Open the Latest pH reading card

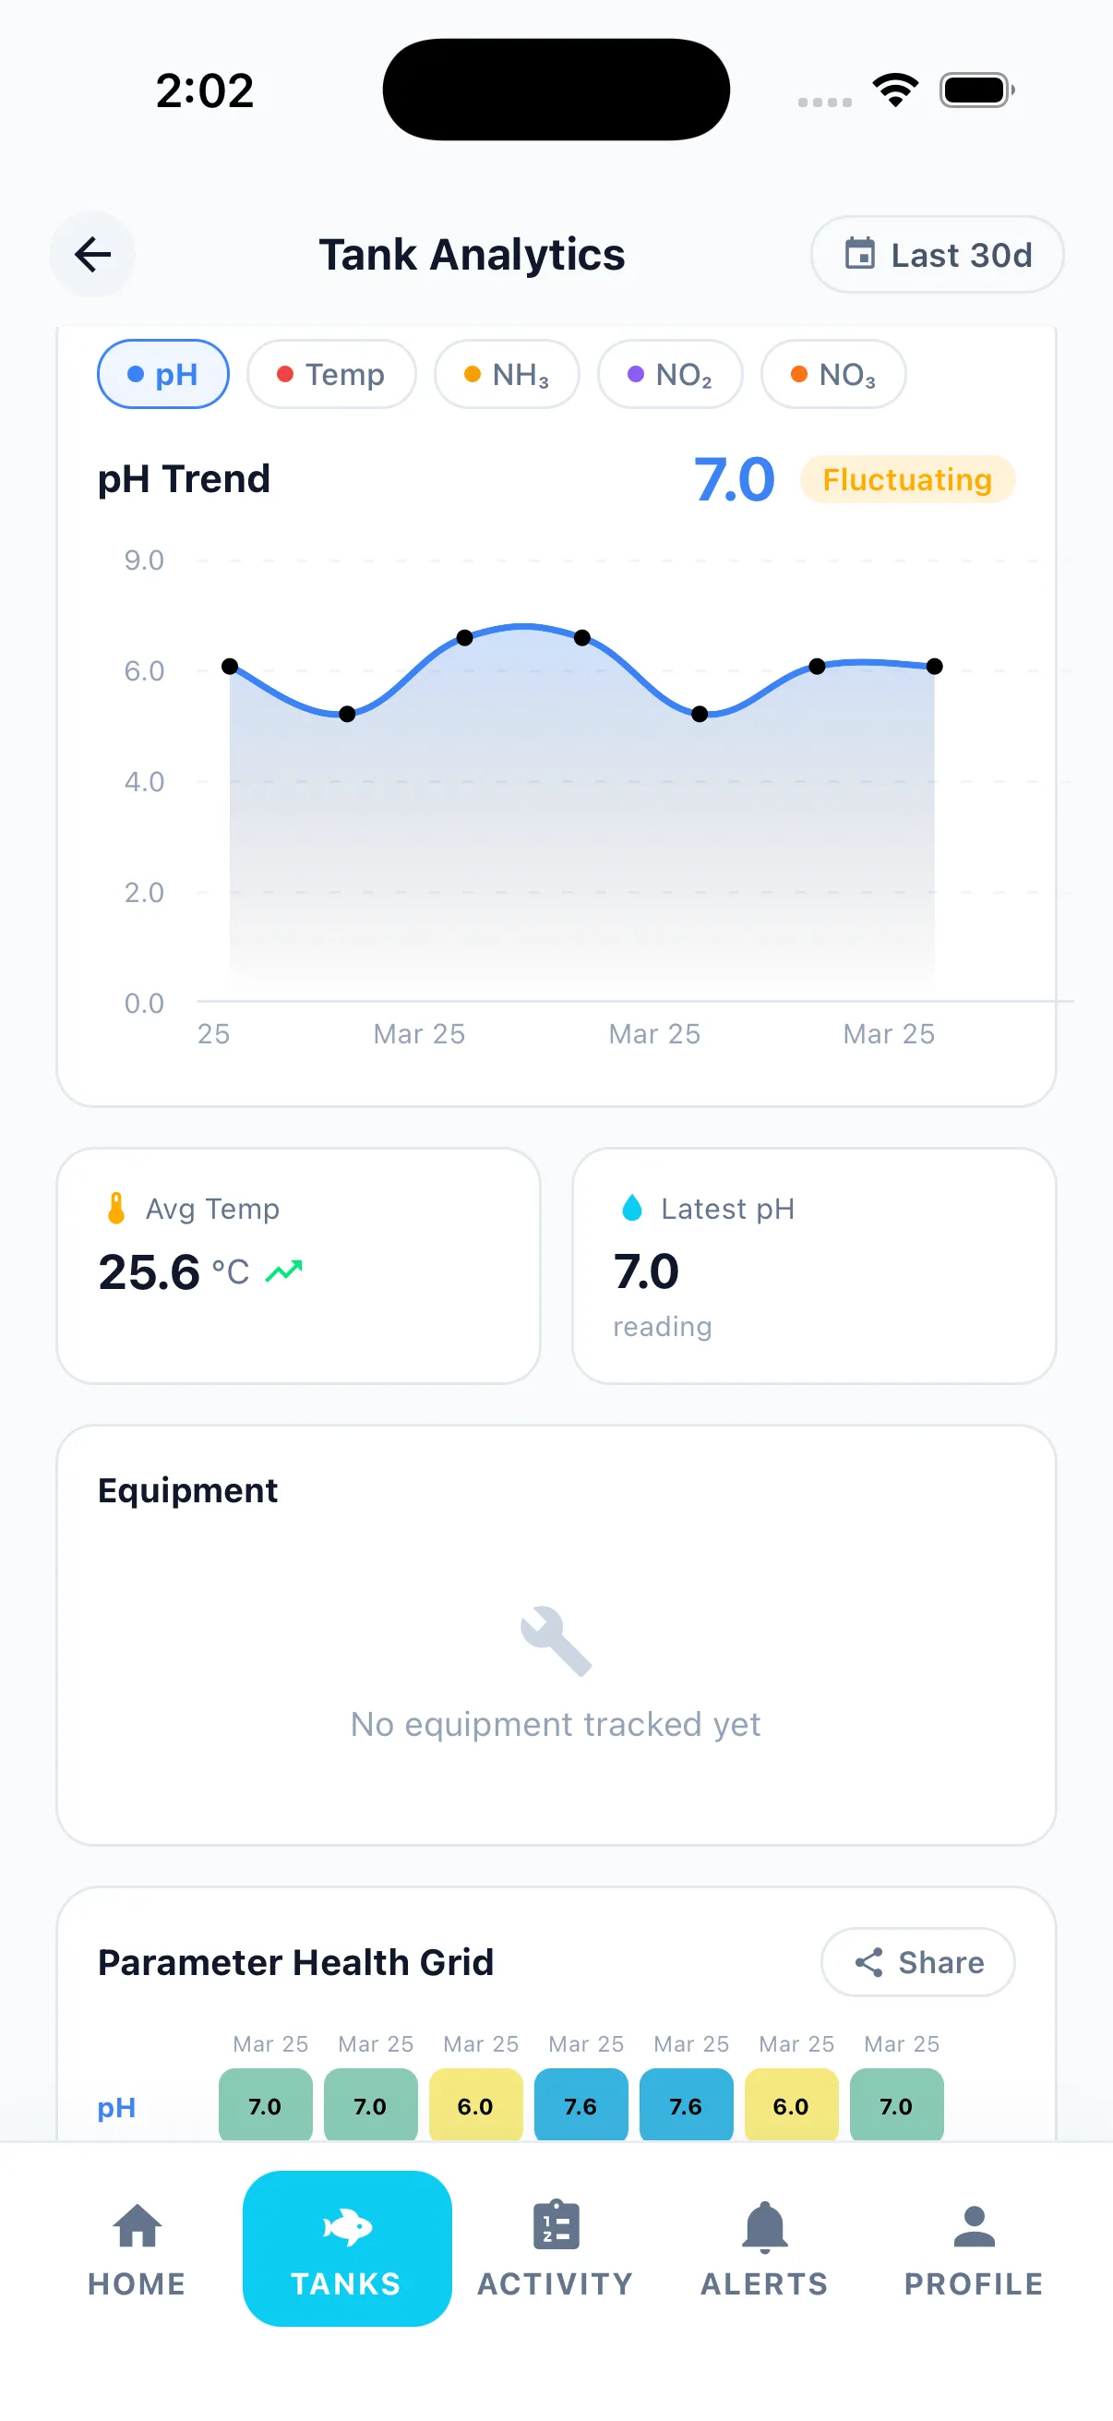click(x=814, y=1265)
